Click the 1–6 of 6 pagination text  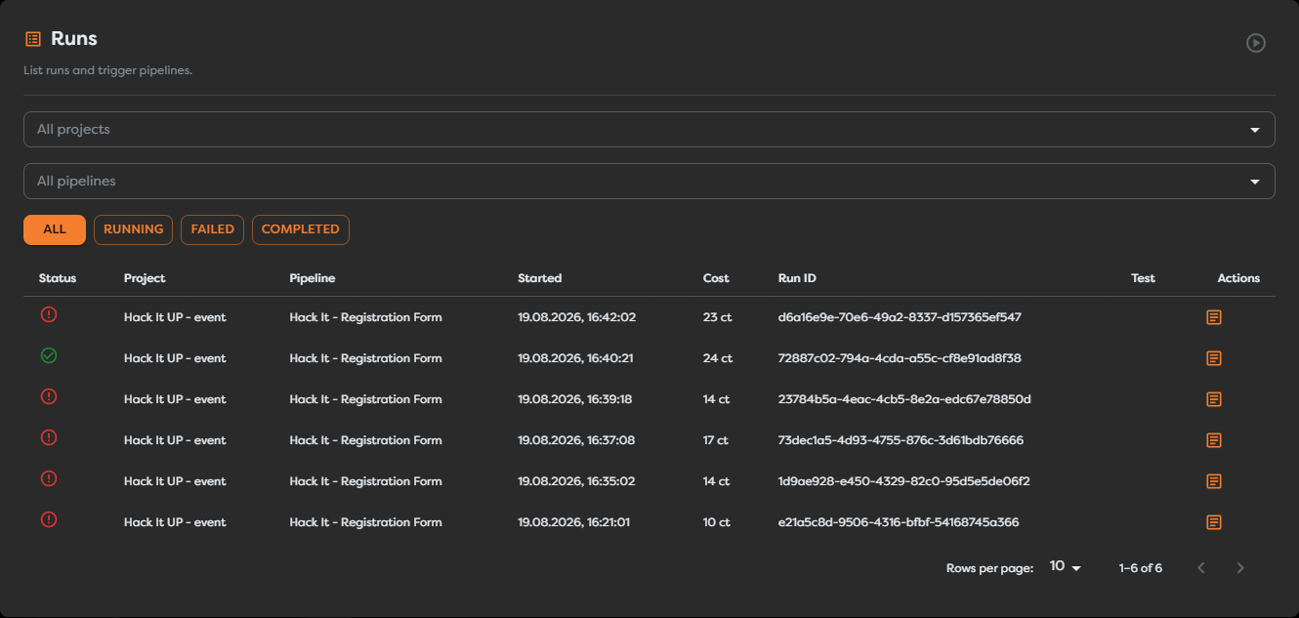coord(1141,568)
